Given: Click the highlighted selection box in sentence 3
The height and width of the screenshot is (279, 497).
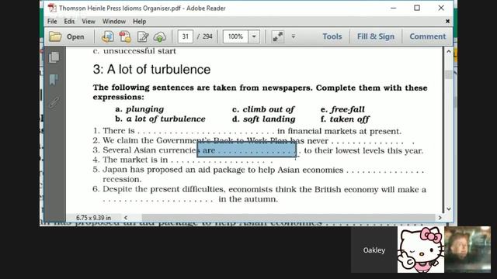Looking at the screenshot, I should tap(247, 150).
